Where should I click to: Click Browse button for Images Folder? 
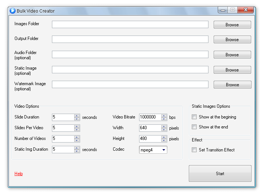tap(232, 24)
